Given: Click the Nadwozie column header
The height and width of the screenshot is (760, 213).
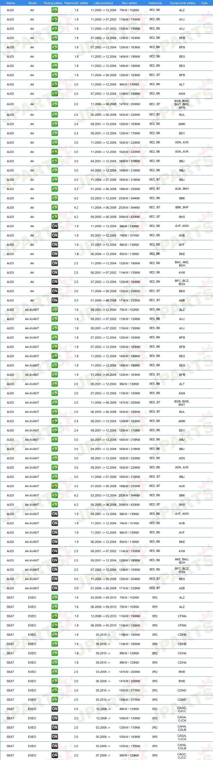Looking at the screenshot, I should tap(155, 3).
